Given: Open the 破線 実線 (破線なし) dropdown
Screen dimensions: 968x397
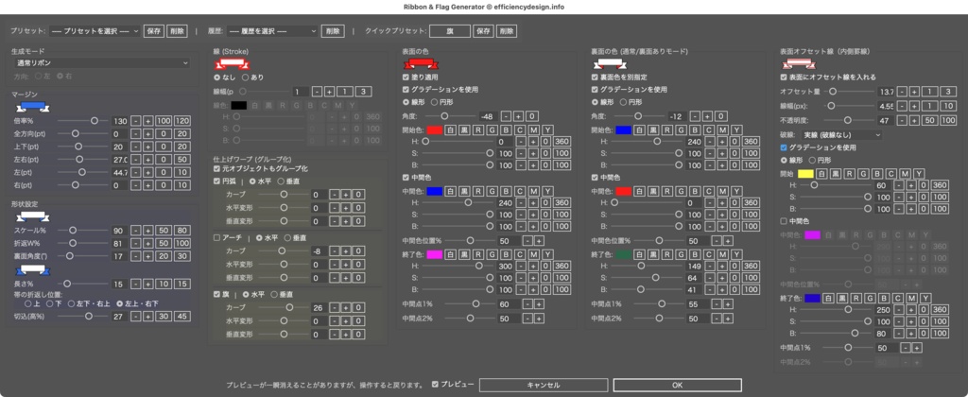Looking at the screenshot, I should pyautogui.click(x=842, y=134).
